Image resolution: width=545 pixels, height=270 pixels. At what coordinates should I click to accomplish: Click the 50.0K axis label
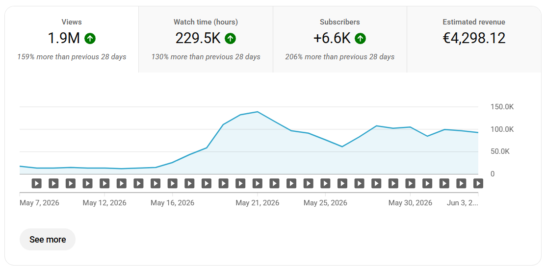[x=500, y=151]
